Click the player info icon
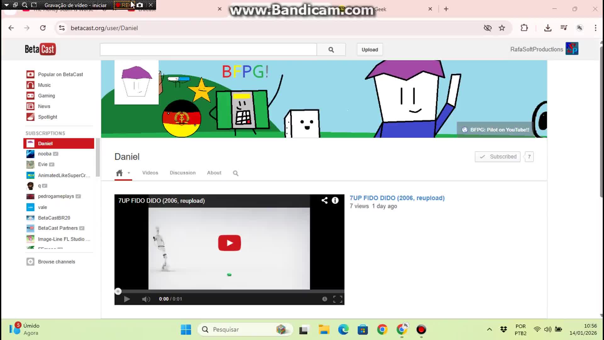Image resolution: width=604 pixels, height=340 pixels. coord(335,201)
